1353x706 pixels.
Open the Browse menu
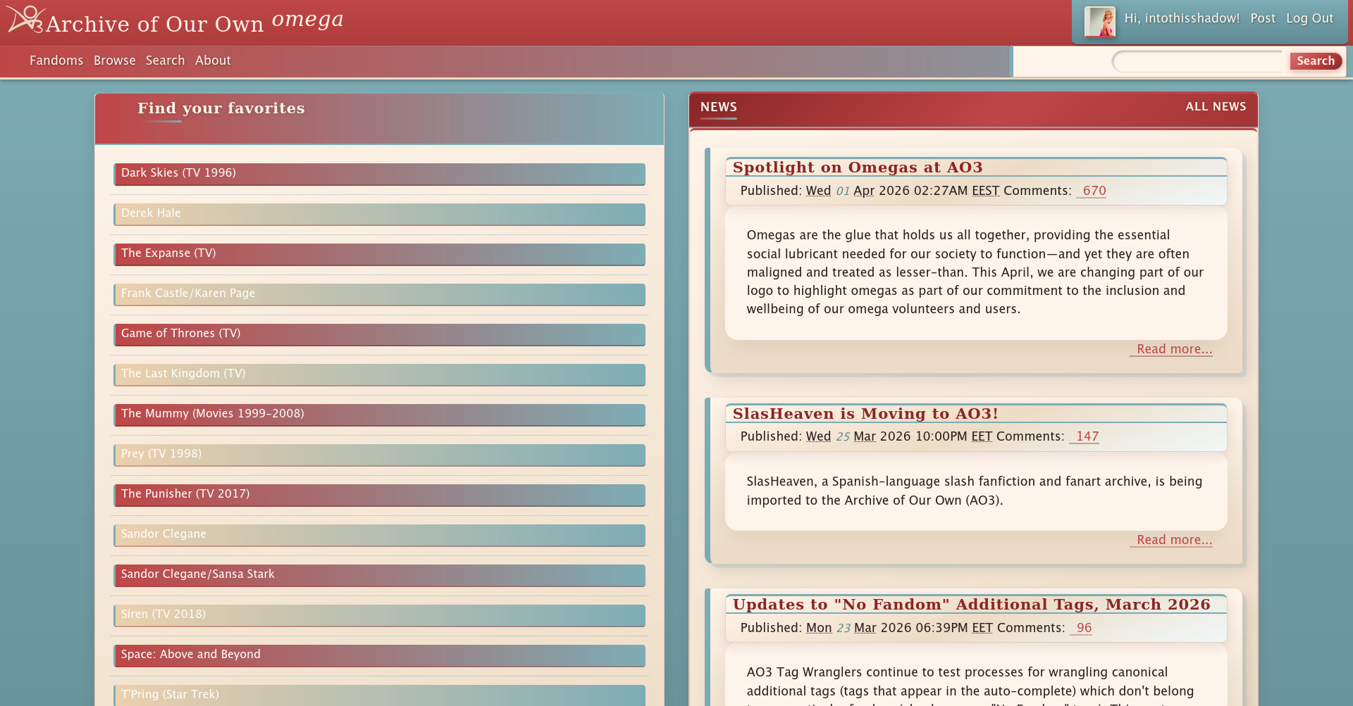(114, 61)
